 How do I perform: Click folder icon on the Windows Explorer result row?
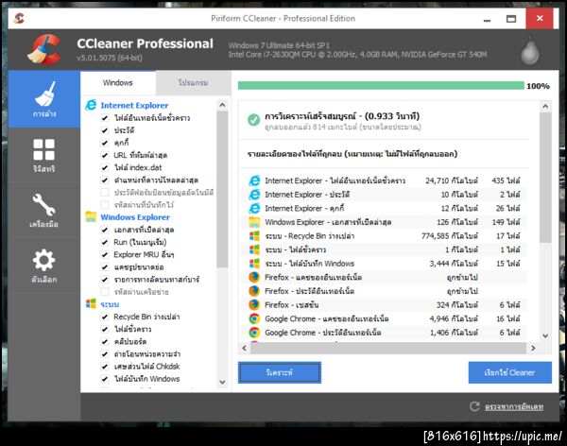pyautogui.click(x=254, y=222)
